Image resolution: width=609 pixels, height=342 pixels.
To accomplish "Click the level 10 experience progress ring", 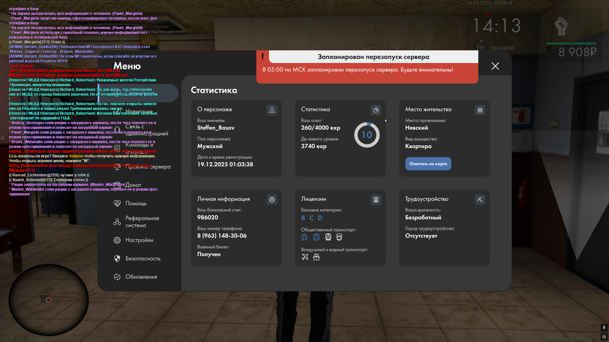I will click(x=367, y=135).
